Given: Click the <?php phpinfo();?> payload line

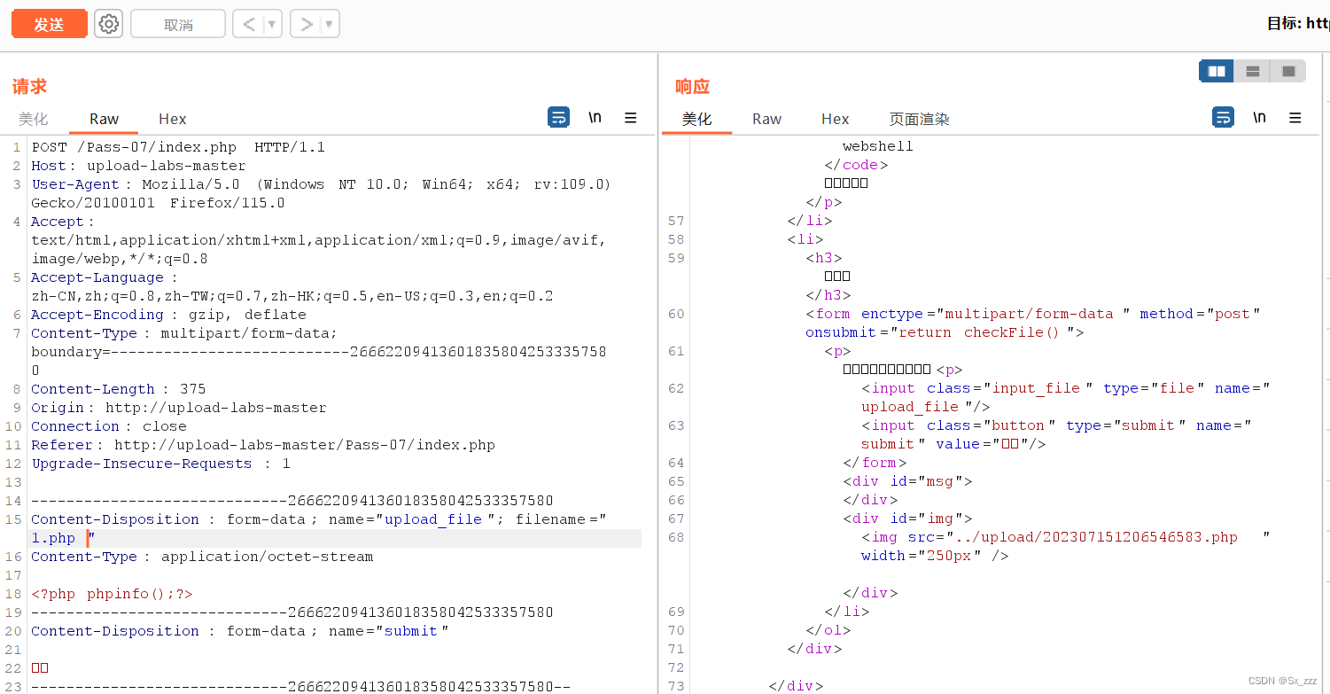Looking at the screenshot, I should coord(112,594).
